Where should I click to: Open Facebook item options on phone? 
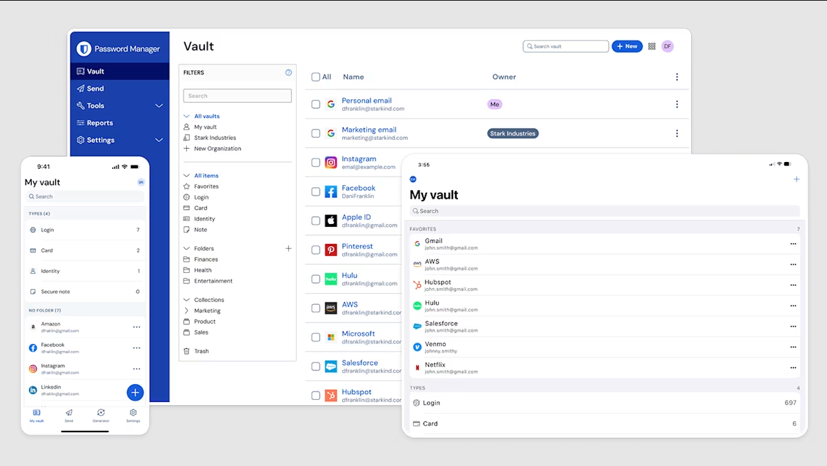pos(137,348)
